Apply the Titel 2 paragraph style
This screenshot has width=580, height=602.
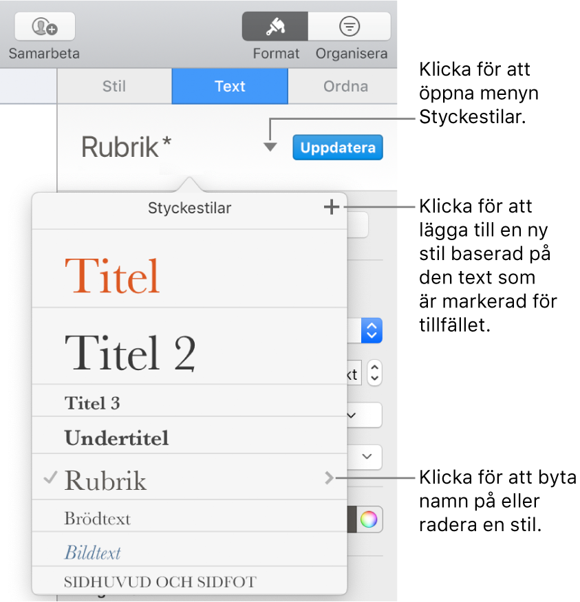point(190,346)
